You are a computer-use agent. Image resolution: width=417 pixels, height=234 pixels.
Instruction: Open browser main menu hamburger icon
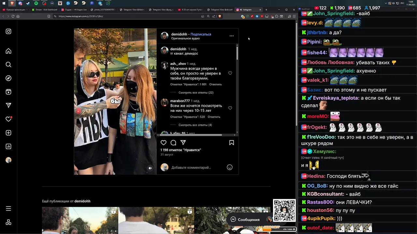point(294,16)
